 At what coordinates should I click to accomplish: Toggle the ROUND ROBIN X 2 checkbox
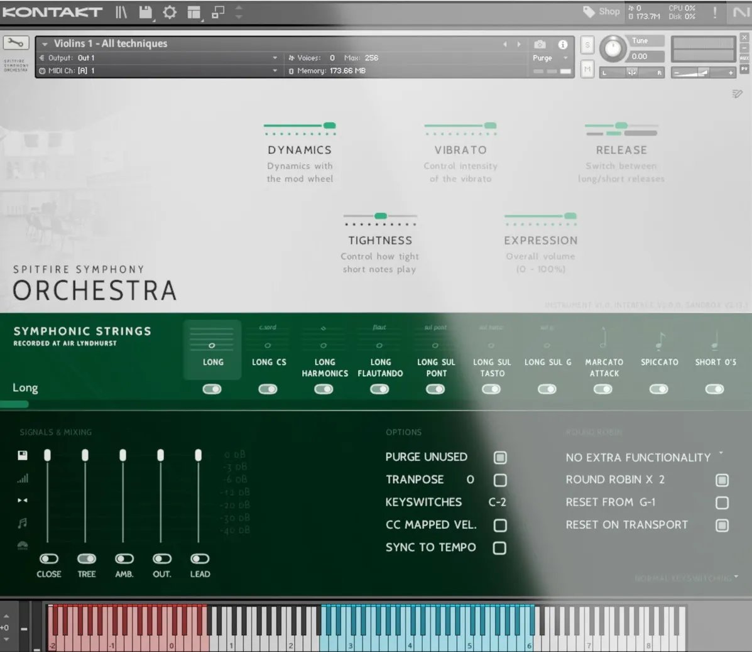point(722,480)
